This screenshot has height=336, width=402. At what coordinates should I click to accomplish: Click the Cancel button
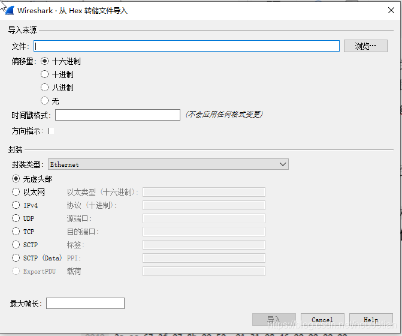pos(322,320)
